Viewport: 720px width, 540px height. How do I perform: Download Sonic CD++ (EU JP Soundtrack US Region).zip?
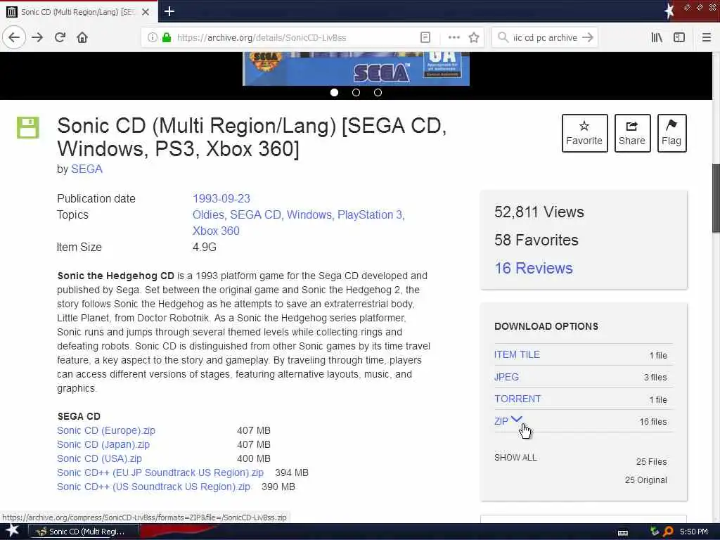[x=160, y=472]
